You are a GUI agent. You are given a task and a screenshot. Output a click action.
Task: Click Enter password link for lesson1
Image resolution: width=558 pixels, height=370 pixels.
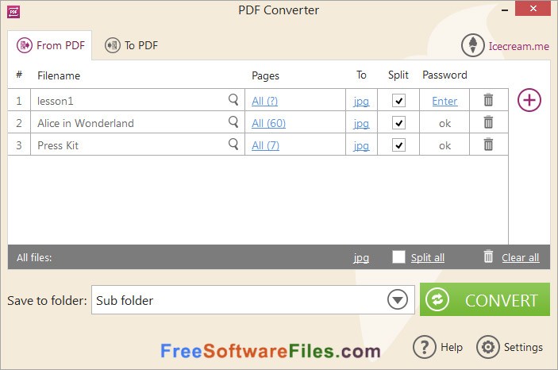[x=444, y=101]
